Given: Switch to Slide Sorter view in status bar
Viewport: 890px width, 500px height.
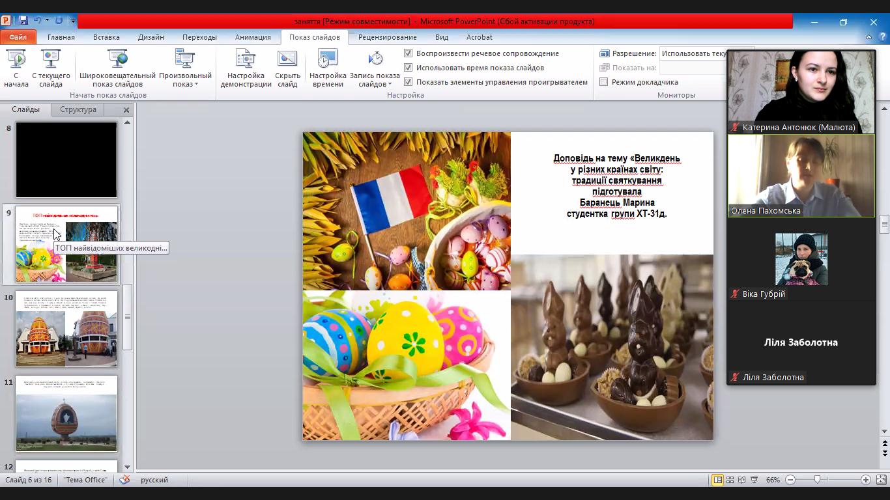Looking at the screenshot, I should (x=730, y=480).
